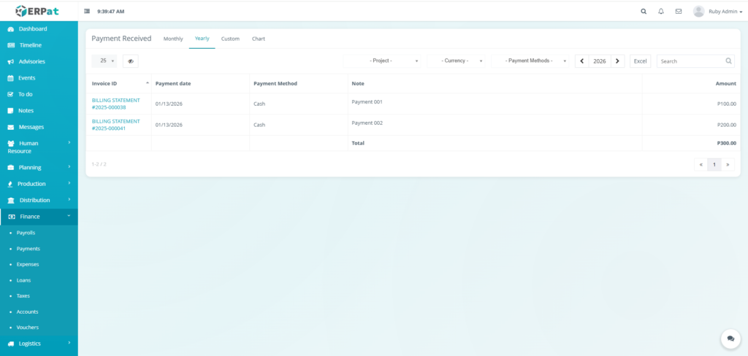The image size is (748, 356).
Task: Collapse the Finance sidebar menu
Action: [x=39, y=217]
